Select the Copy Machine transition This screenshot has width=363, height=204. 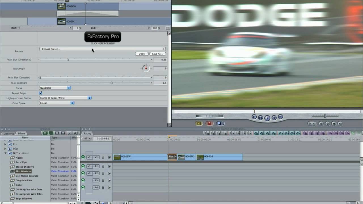[x=24, y=180]
